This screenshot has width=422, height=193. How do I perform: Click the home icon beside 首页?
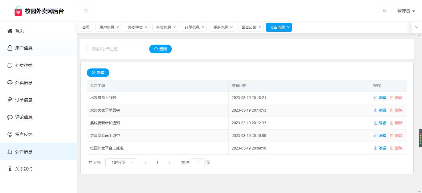10,31
